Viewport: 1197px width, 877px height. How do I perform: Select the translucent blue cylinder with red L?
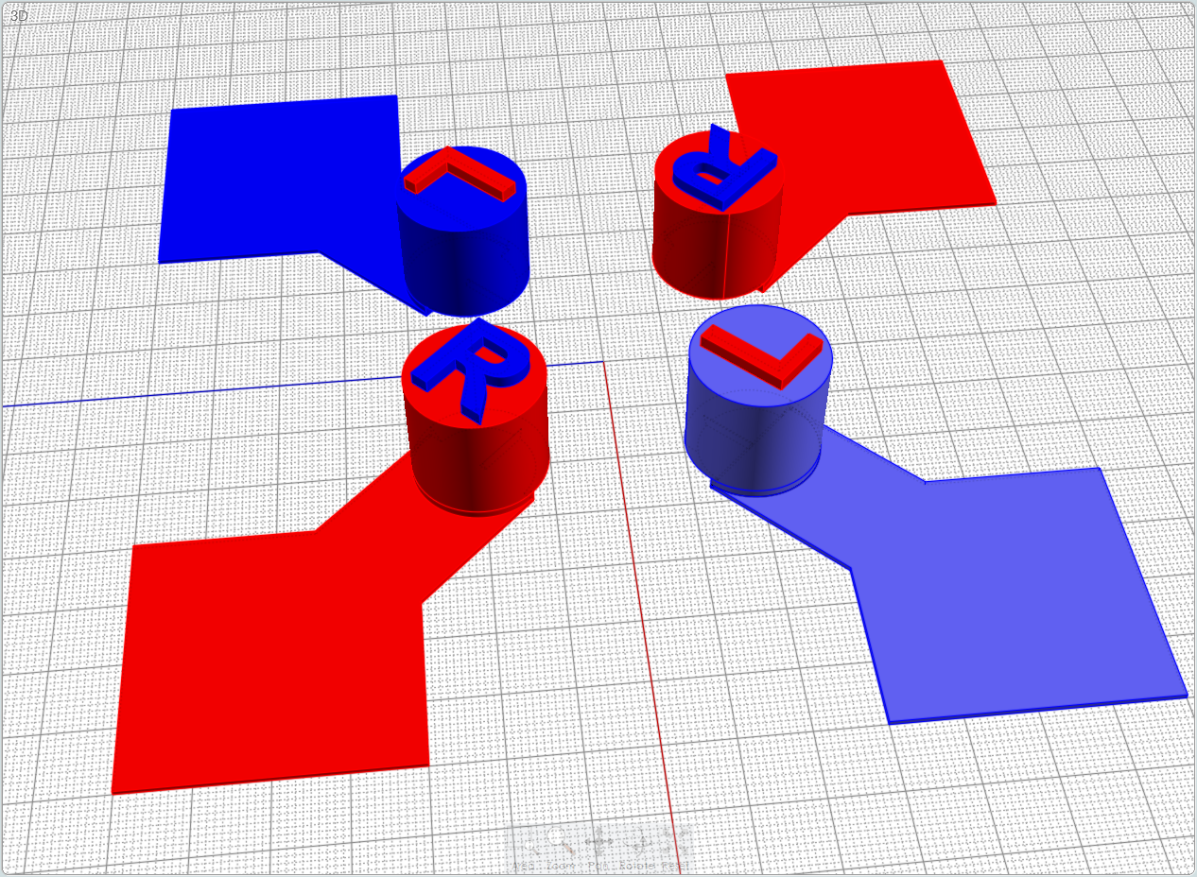[x=759, y=399]
